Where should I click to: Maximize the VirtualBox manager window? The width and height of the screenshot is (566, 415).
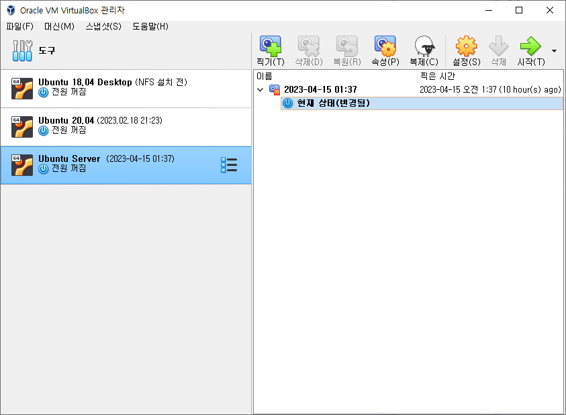click(519, 10)
